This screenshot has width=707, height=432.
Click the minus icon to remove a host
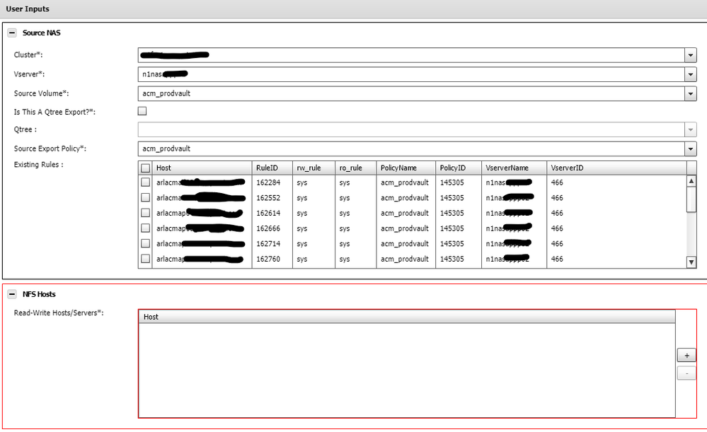point(686,373)
